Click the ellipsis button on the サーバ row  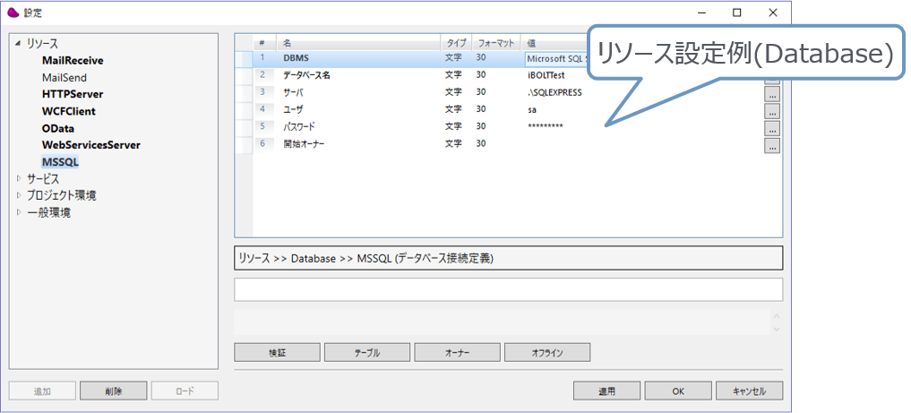pos(772,93)
